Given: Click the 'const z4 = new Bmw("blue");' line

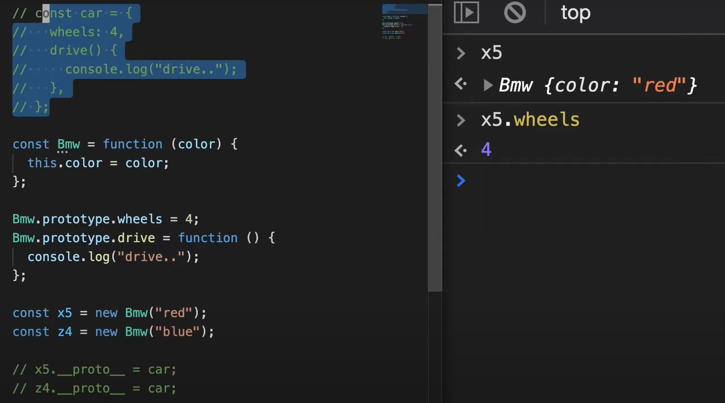Looking at the screenshot, I should click(113, 332).
